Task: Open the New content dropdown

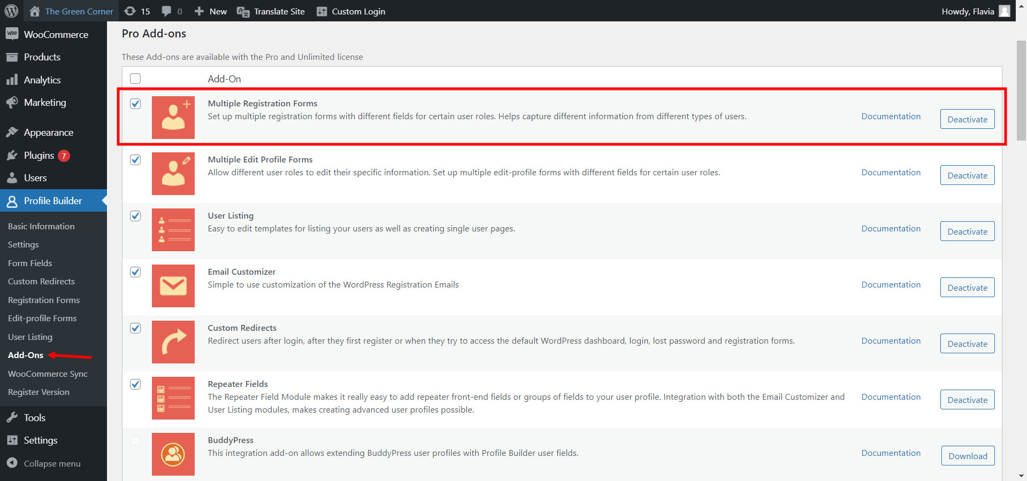Action: [x=211, y=11]
